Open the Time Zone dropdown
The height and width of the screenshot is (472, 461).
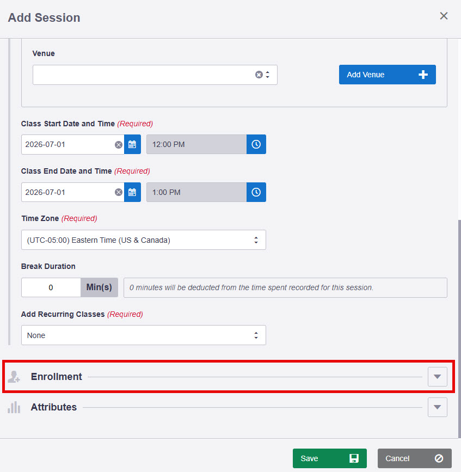click(144, 240)
